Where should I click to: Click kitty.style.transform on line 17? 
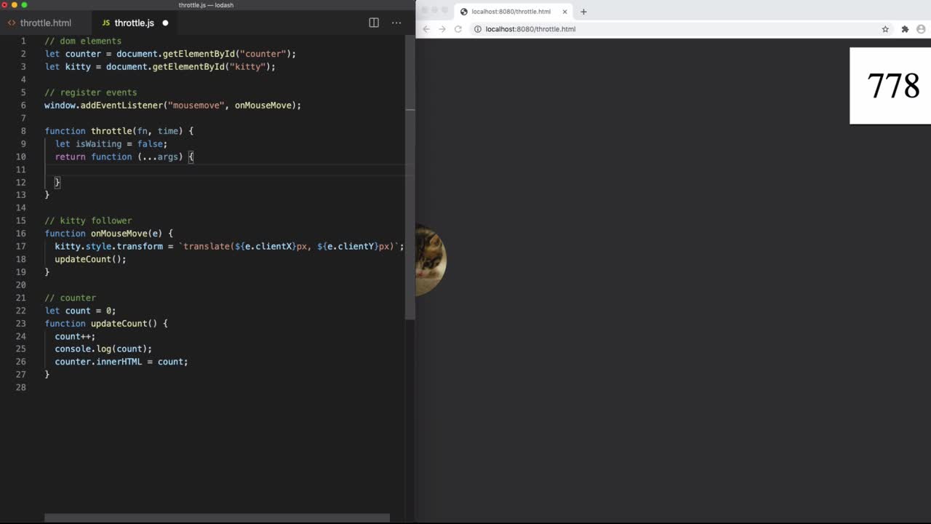point(109,246)
